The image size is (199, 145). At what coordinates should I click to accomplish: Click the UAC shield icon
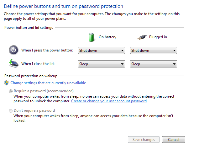pyautogui.click(x=7, y=83)
